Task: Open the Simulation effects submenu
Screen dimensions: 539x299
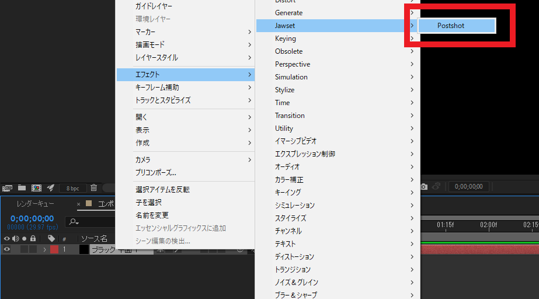Action: click(x=337, y=77)
